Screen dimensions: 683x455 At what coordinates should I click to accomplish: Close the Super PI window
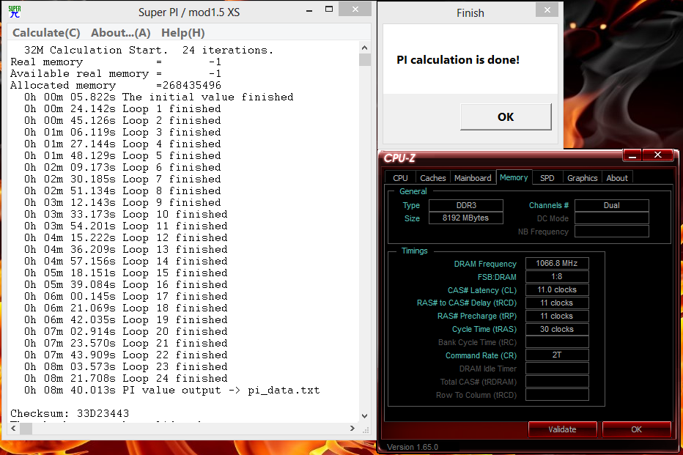355,9
